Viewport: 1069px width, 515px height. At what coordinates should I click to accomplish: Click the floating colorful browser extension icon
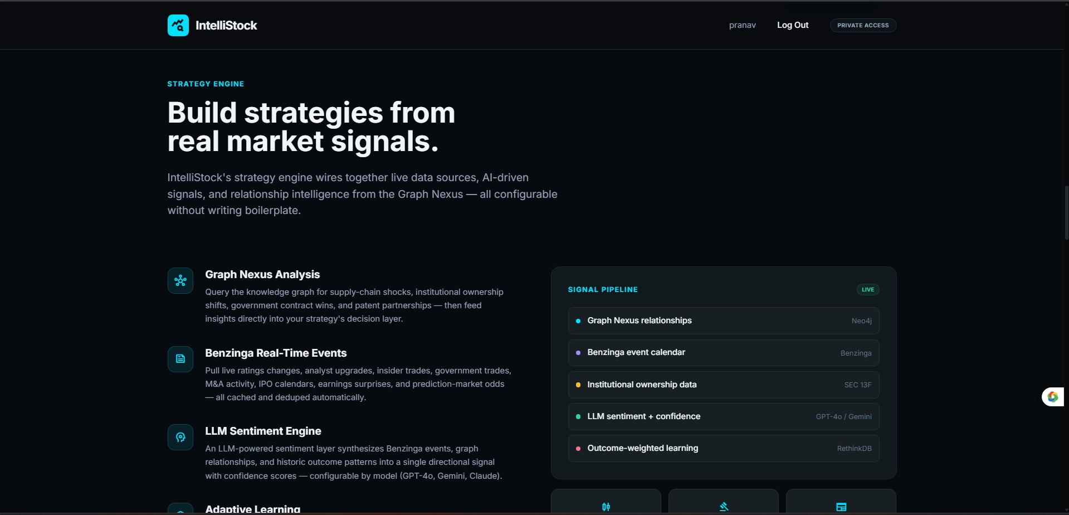tap(1052, 397)
